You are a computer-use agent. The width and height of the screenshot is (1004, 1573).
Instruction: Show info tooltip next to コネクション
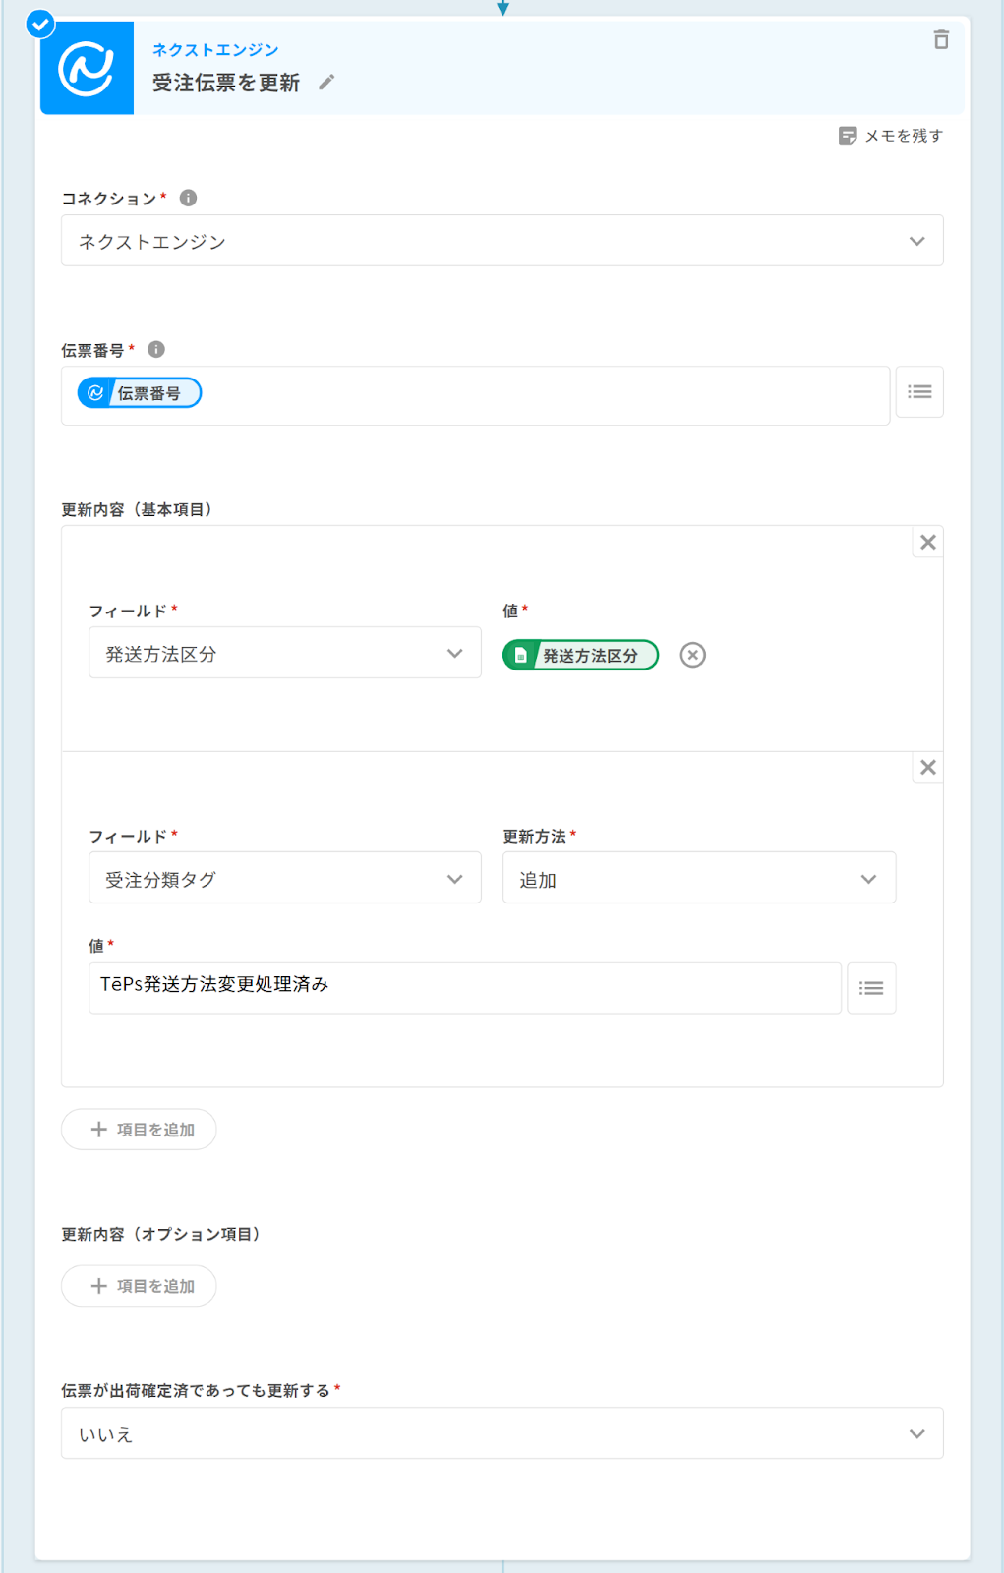(188, 198)
